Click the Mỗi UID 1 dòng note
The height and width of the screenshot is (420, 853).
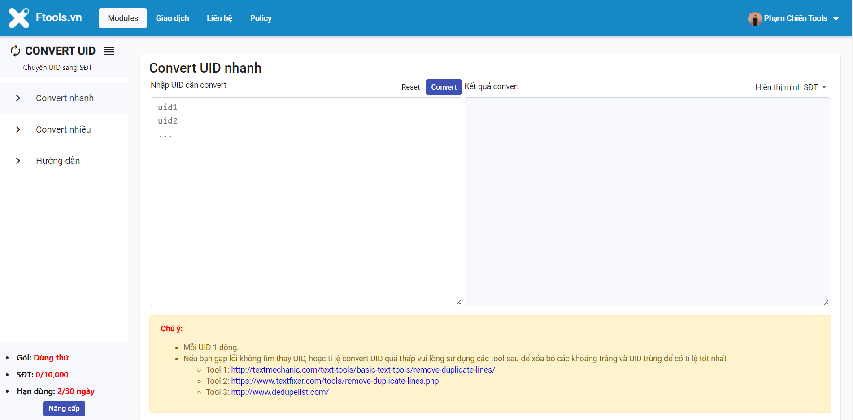pyautogui.click(x=211, y=347)
